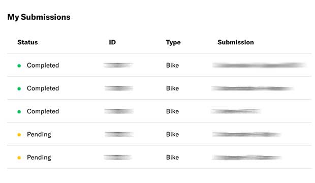
Task: Click Bike type in first Completed row
Action: point(172,66)
